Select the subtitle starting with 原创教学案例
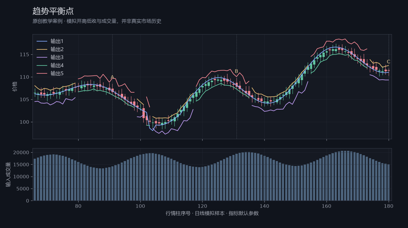 pyautogui.click(x=97, y=21)
